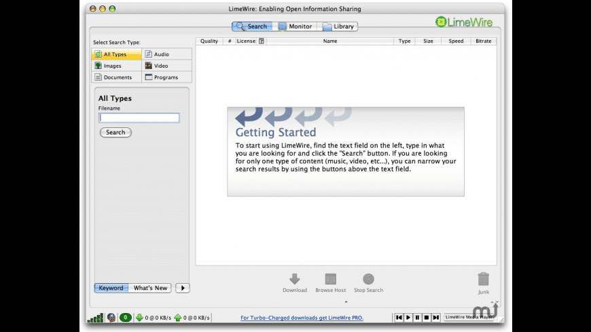This screenshot has width=591, height=332.
Task: Click the play button in media player
Action: (x=408, y=318)
